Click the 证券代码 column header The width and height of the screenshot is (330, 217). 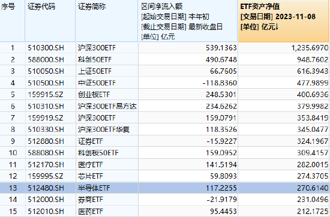[x=50, y=21]
